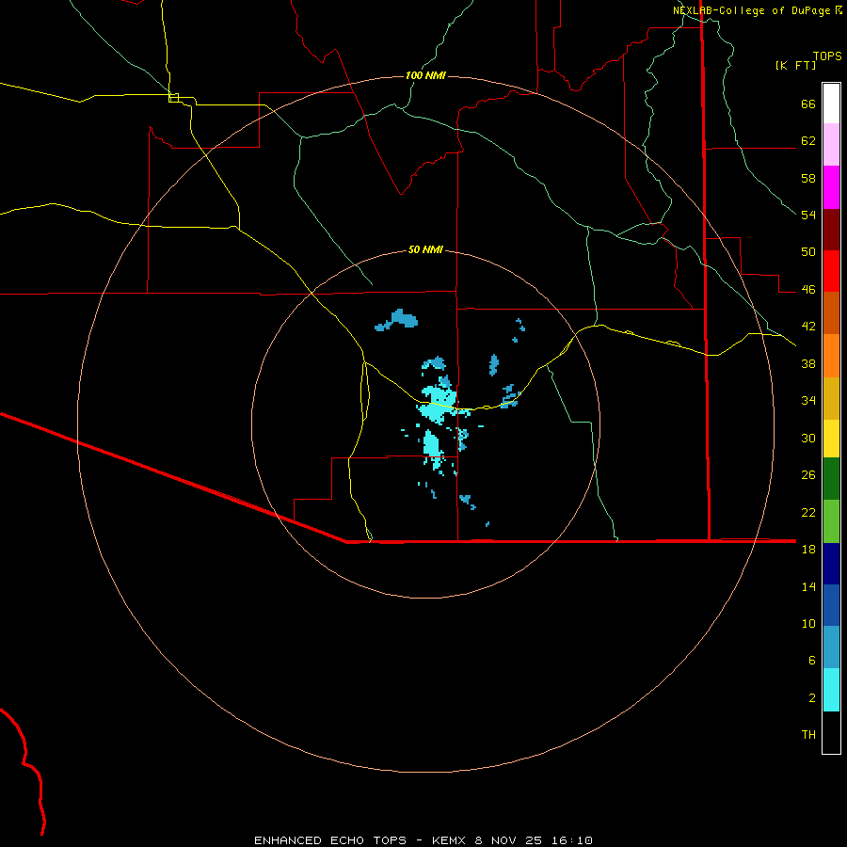Click the black TH threshold swatch
The image size is (847, 847).
pyautogui.click(x=831, y=732)
